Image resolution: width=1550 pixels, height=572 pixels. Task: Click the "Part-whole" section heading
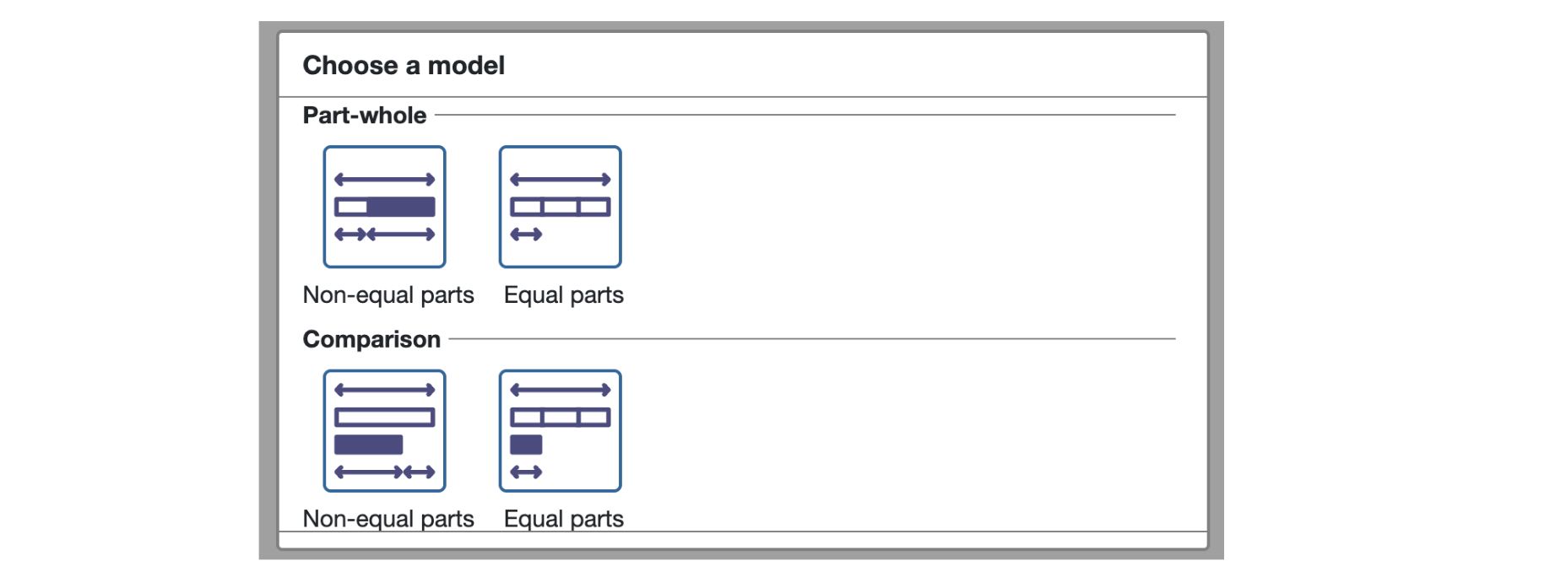pyautogui.click(x=365, y=116)
